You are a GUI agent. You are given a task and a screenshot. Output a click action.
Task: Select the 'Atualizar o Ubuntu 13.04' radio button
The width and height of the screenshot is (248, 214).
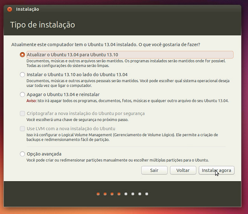(22, 55)
